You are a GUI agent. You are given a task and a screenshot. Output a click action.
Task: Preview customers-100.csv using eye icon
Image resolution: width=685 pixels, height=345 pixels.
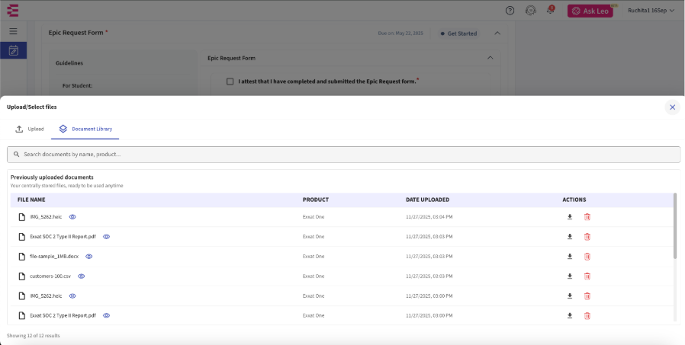pyautogui.click(x=81, y=276)
